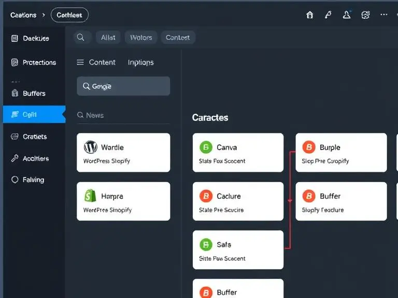Screen dimensions: 398x298
Task: Open the Burple card
Action: [341, 153]
